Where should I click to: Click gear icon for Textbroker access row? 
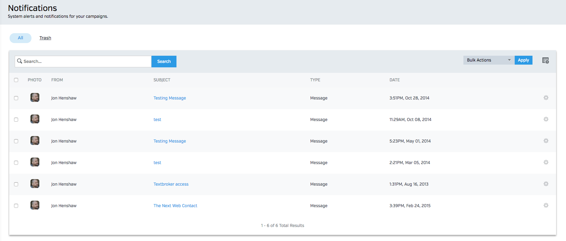coord(546,184)
